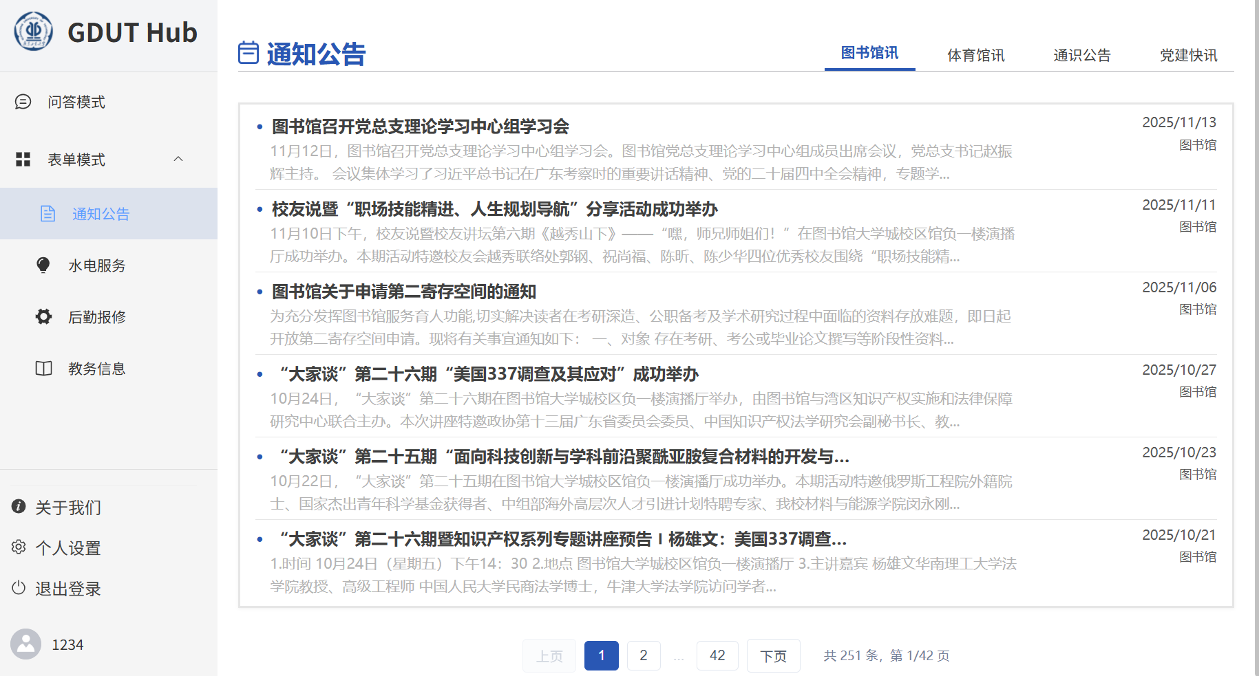The image size is (1259, 676).
Task: Click the GDUT Hub logo emblem
Action: 33,32
